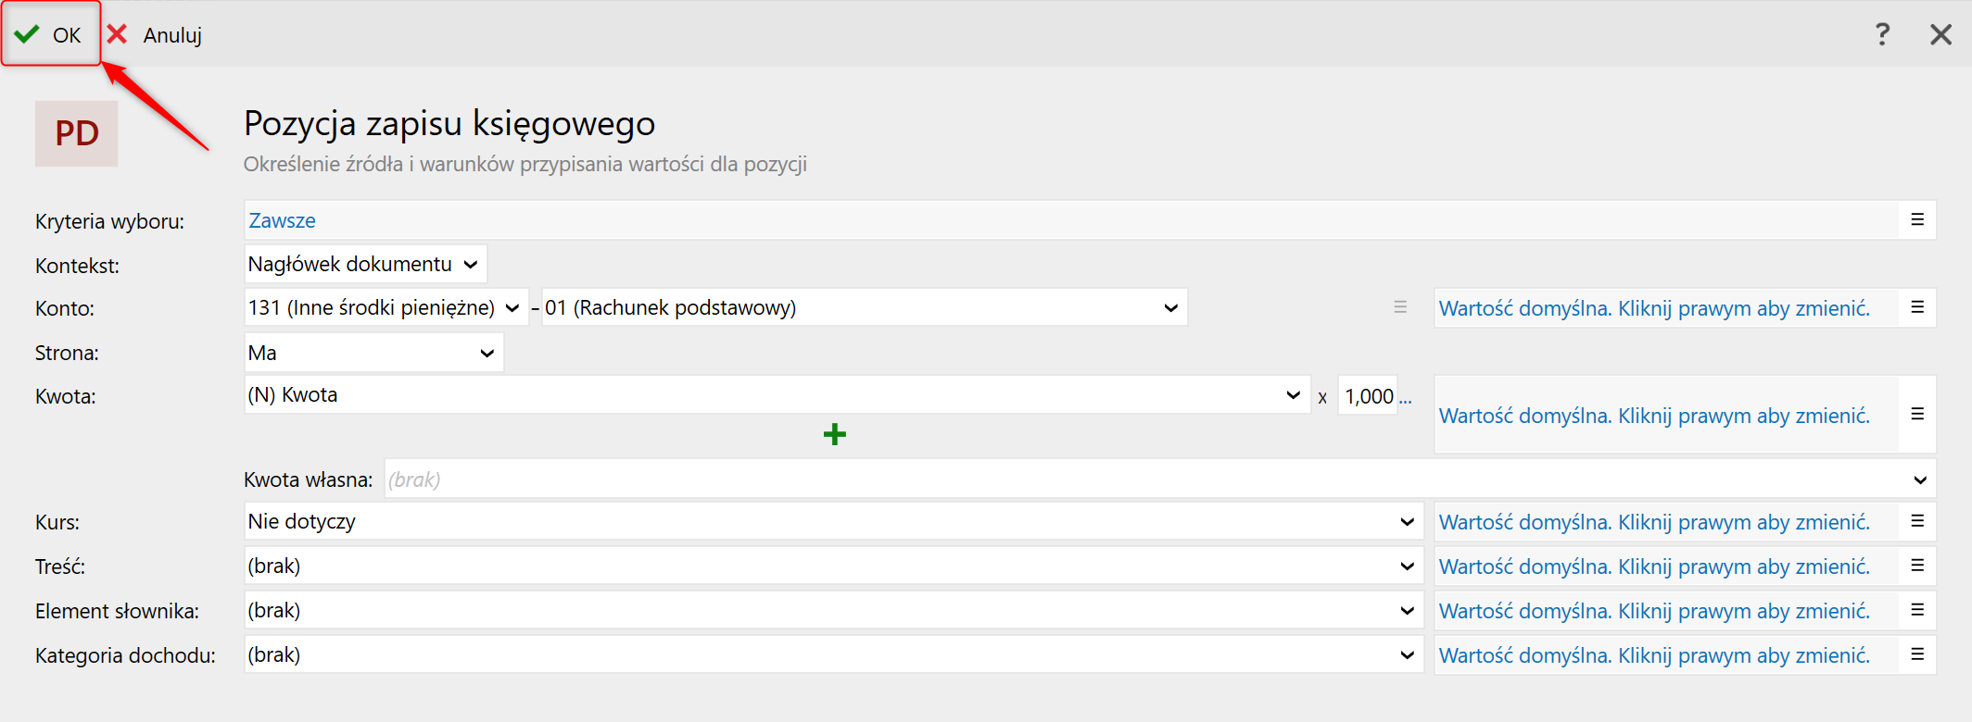Viewport: 1972px width, 722px height.
Task: Expand the Kurs dropdown showing Nie dotyczy
Action: (832, 521)
